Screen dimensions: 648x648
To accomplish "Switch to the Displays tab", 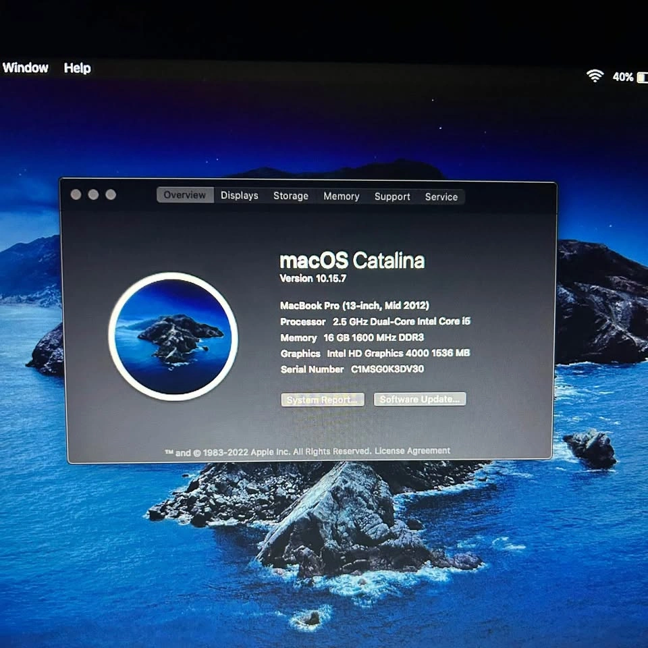I will [x=240, y=196].
